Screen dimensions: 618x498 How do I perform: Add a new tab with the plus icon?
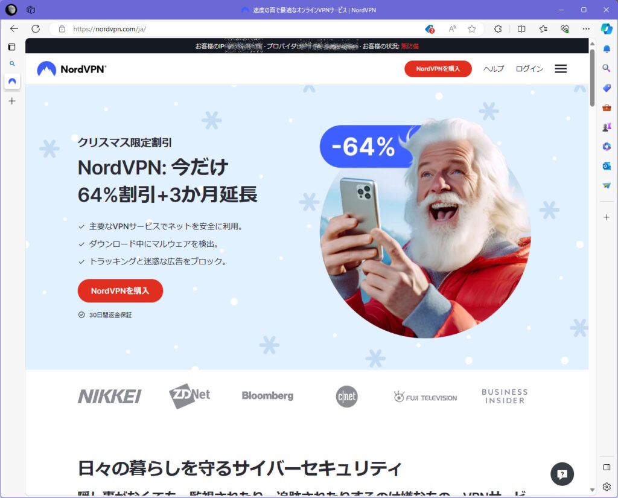[12, 101]
